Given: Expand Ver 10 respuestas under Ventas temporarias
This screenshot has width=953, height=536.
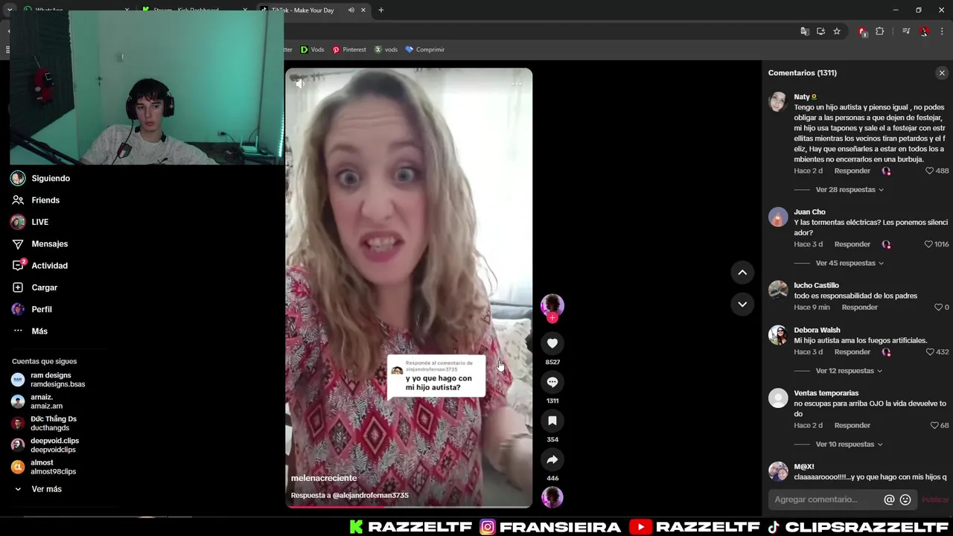Looking at the screenshot, I should (850, 444).
